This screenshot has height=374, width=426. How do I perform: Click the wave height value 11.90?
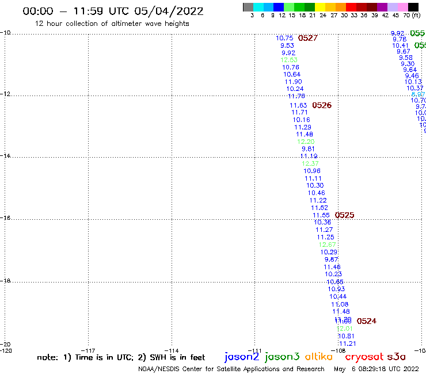point(294,82)
